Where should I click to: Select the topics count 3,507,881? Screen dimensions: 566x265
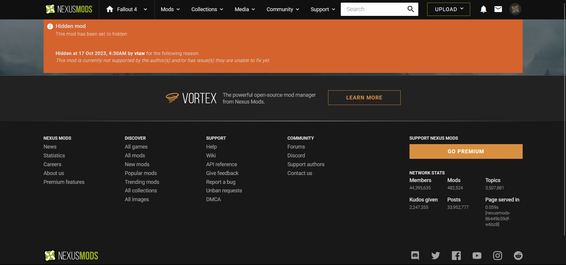[495, 188]
